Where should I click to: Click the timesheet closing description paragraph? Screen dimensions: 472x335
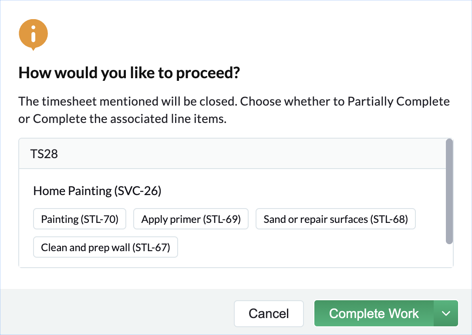click(234, 110)
